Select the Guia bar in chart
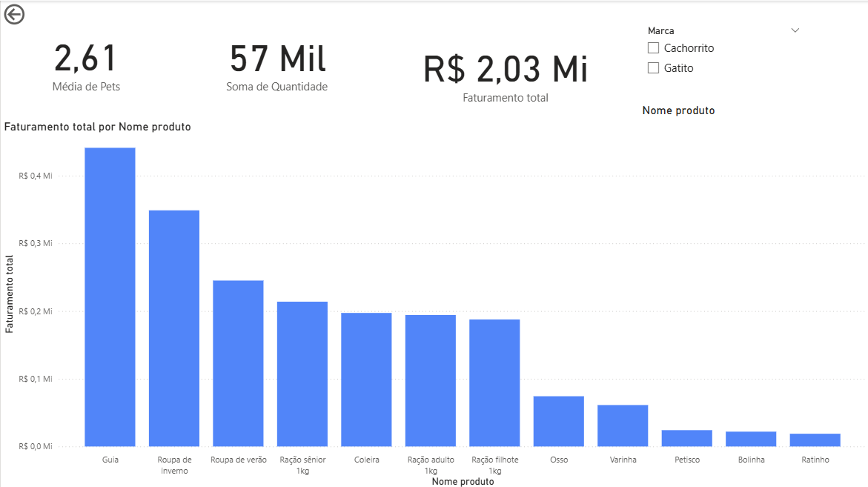This screenshot has width=868, height=487. pyautogui.click(x=110, y=296)
